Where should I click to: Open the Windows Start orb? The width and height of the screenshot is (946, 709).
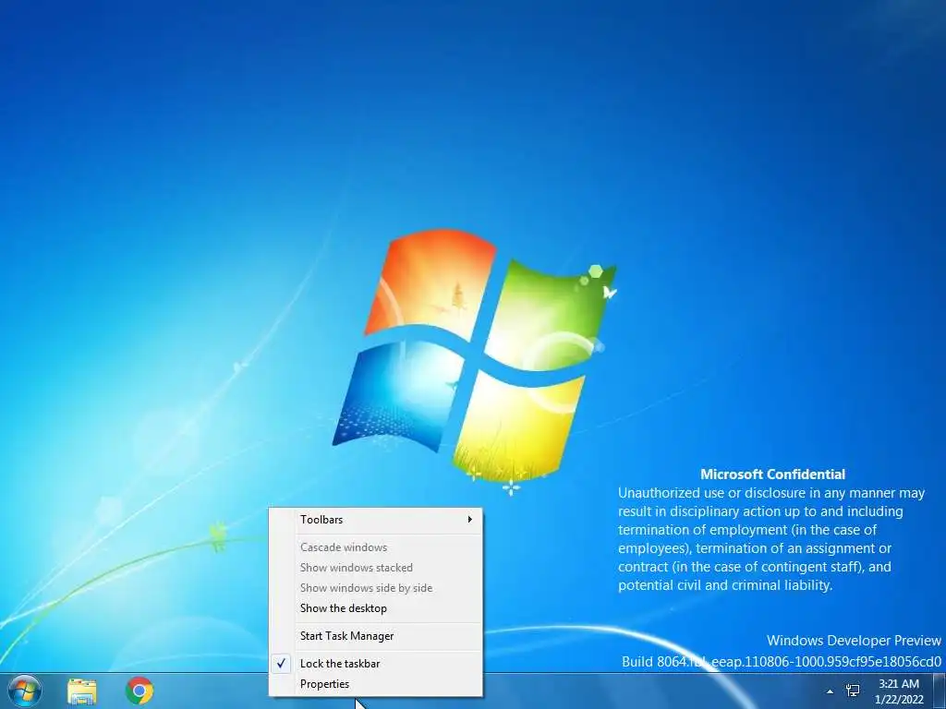point(25,691)
